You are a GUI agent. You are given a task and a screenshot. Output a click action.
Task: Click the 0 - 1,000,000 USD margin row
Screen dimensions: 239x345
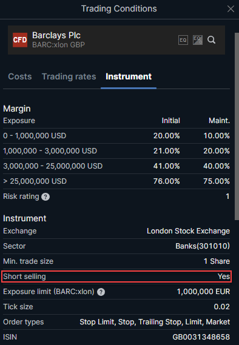click(x=116, y=136)
